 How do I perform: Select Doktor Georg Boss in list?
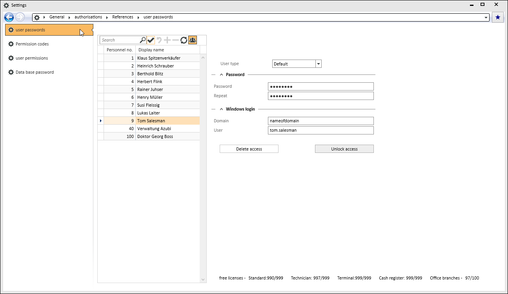[155, 136]
